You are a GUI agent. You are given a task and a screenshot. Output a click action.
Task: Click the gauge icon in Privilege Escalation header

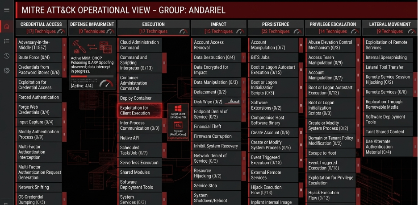(x=355, y=31)
